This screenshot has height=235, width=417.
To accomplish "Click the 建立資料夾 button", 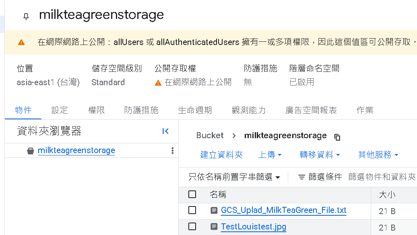I will [221, 155].
